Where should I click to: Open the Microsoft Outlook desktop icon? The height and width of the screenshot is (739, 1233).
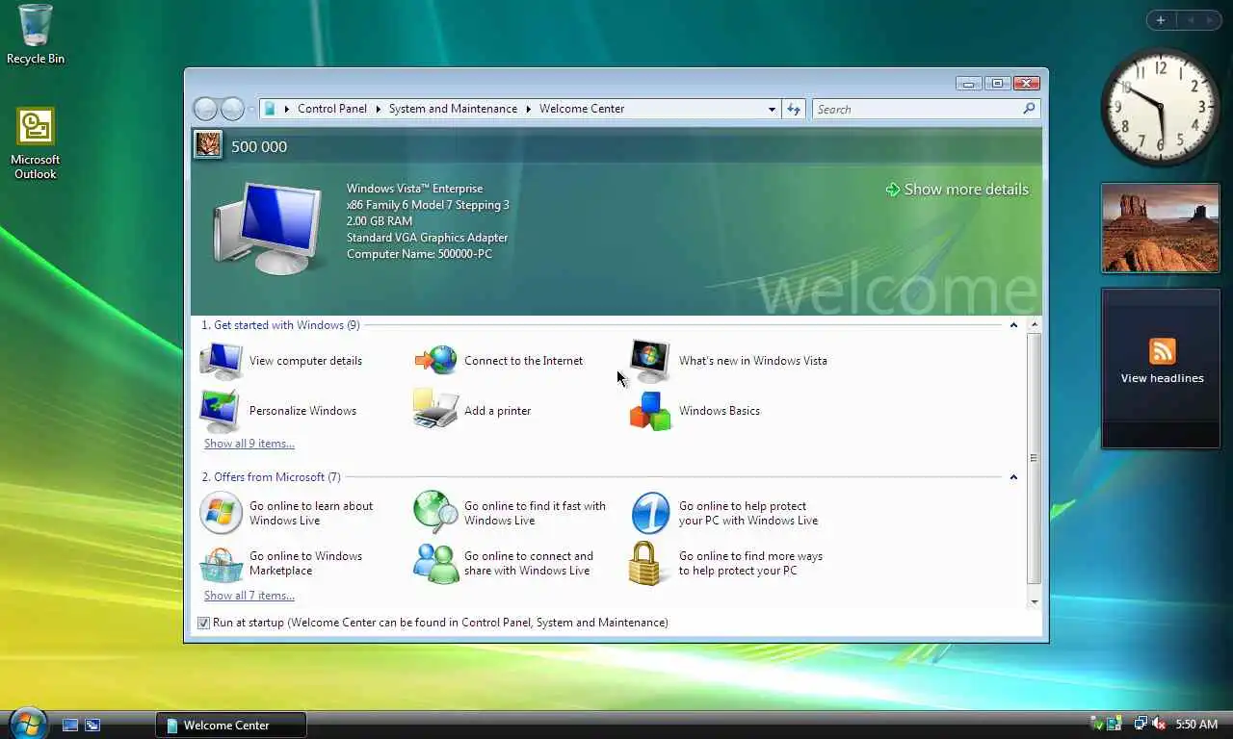click(x=36, y=143)
